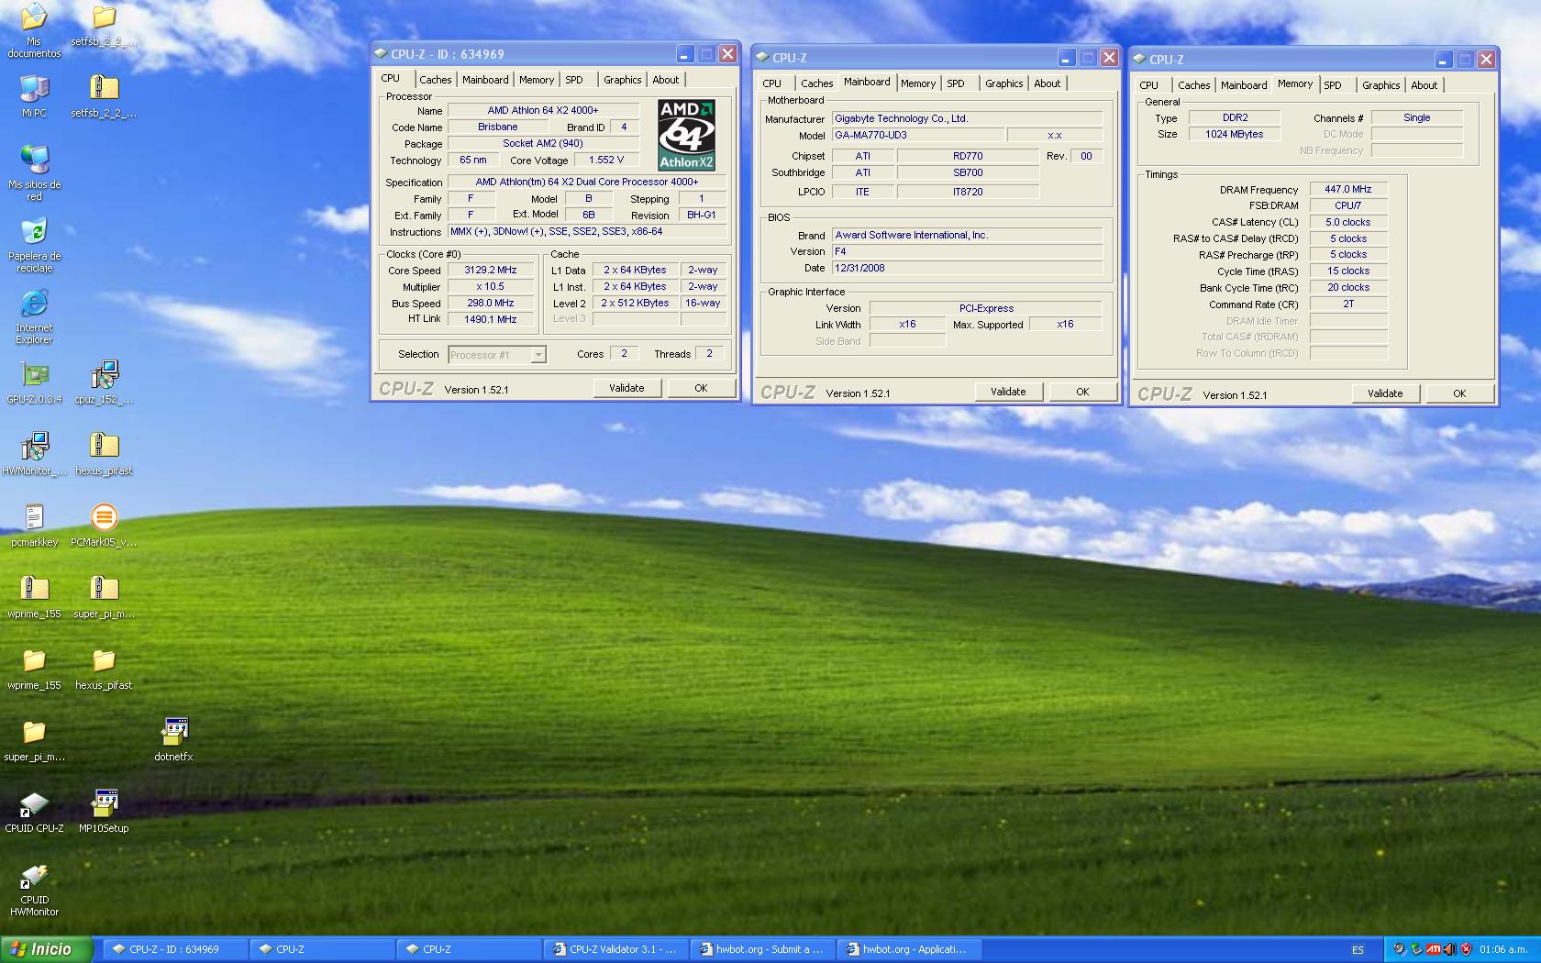Open cpuz_152 desktop icon
Image resolution: width=1541 pixels, height=963 pixels.
click(104, 382)
